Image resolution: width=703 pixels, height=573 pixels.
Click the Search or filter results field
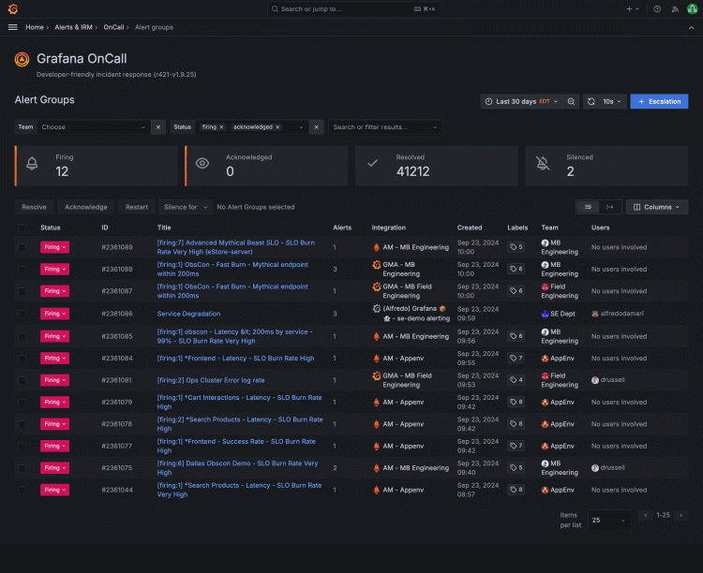[384, 126]
